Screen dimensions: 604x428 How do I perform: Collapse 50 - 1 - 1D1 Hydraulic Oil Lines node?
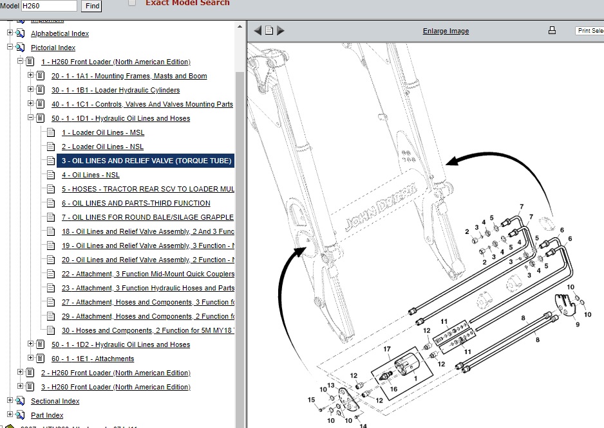30,118
